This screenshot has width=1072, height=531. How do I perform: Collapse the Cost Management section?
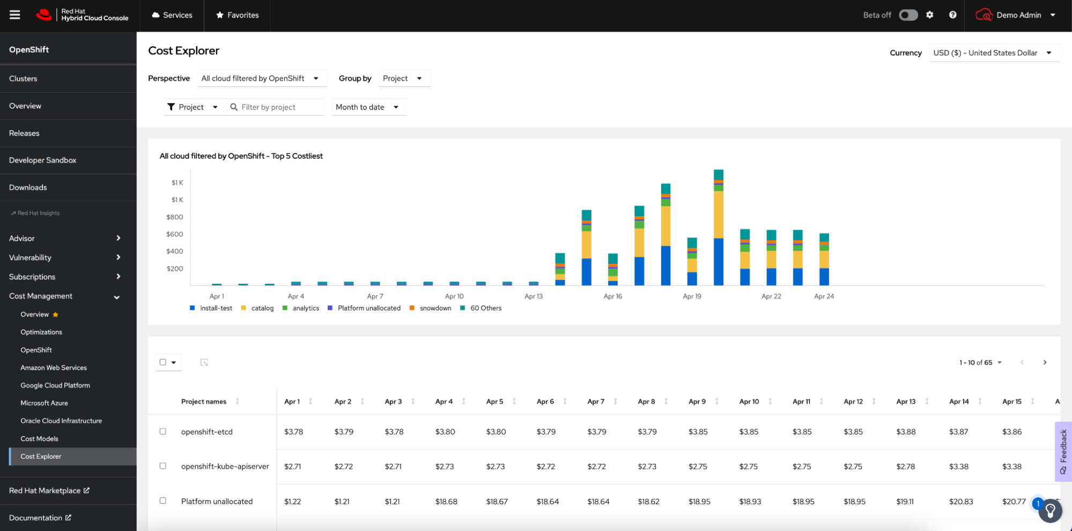pyautogui.click(x=68, y=296)
